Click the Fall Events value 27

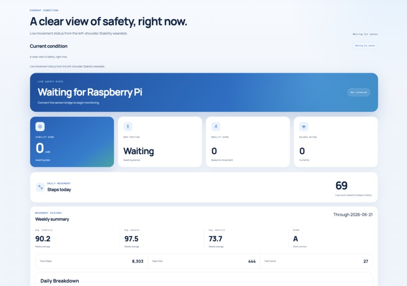pos(366,261)
